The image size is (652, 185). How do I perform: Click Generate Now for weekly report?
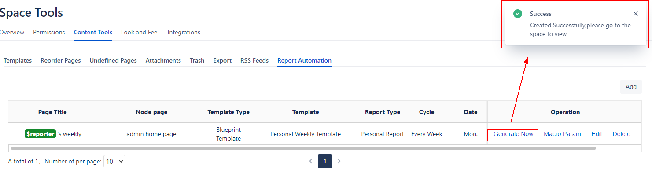point(513,134)
